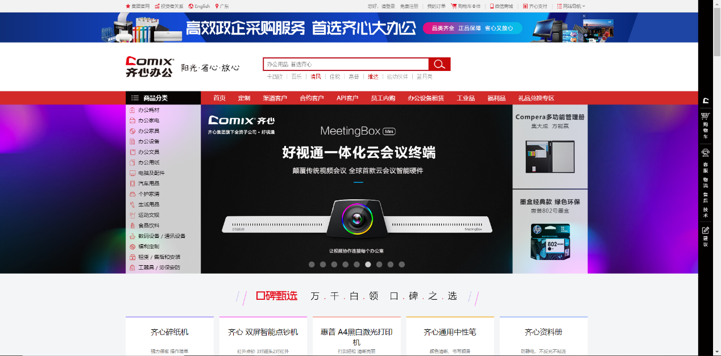Screen dimensions: 721x356
Task: Open the 齐心碎纸机 product card
Action: [x=169, y=336]
